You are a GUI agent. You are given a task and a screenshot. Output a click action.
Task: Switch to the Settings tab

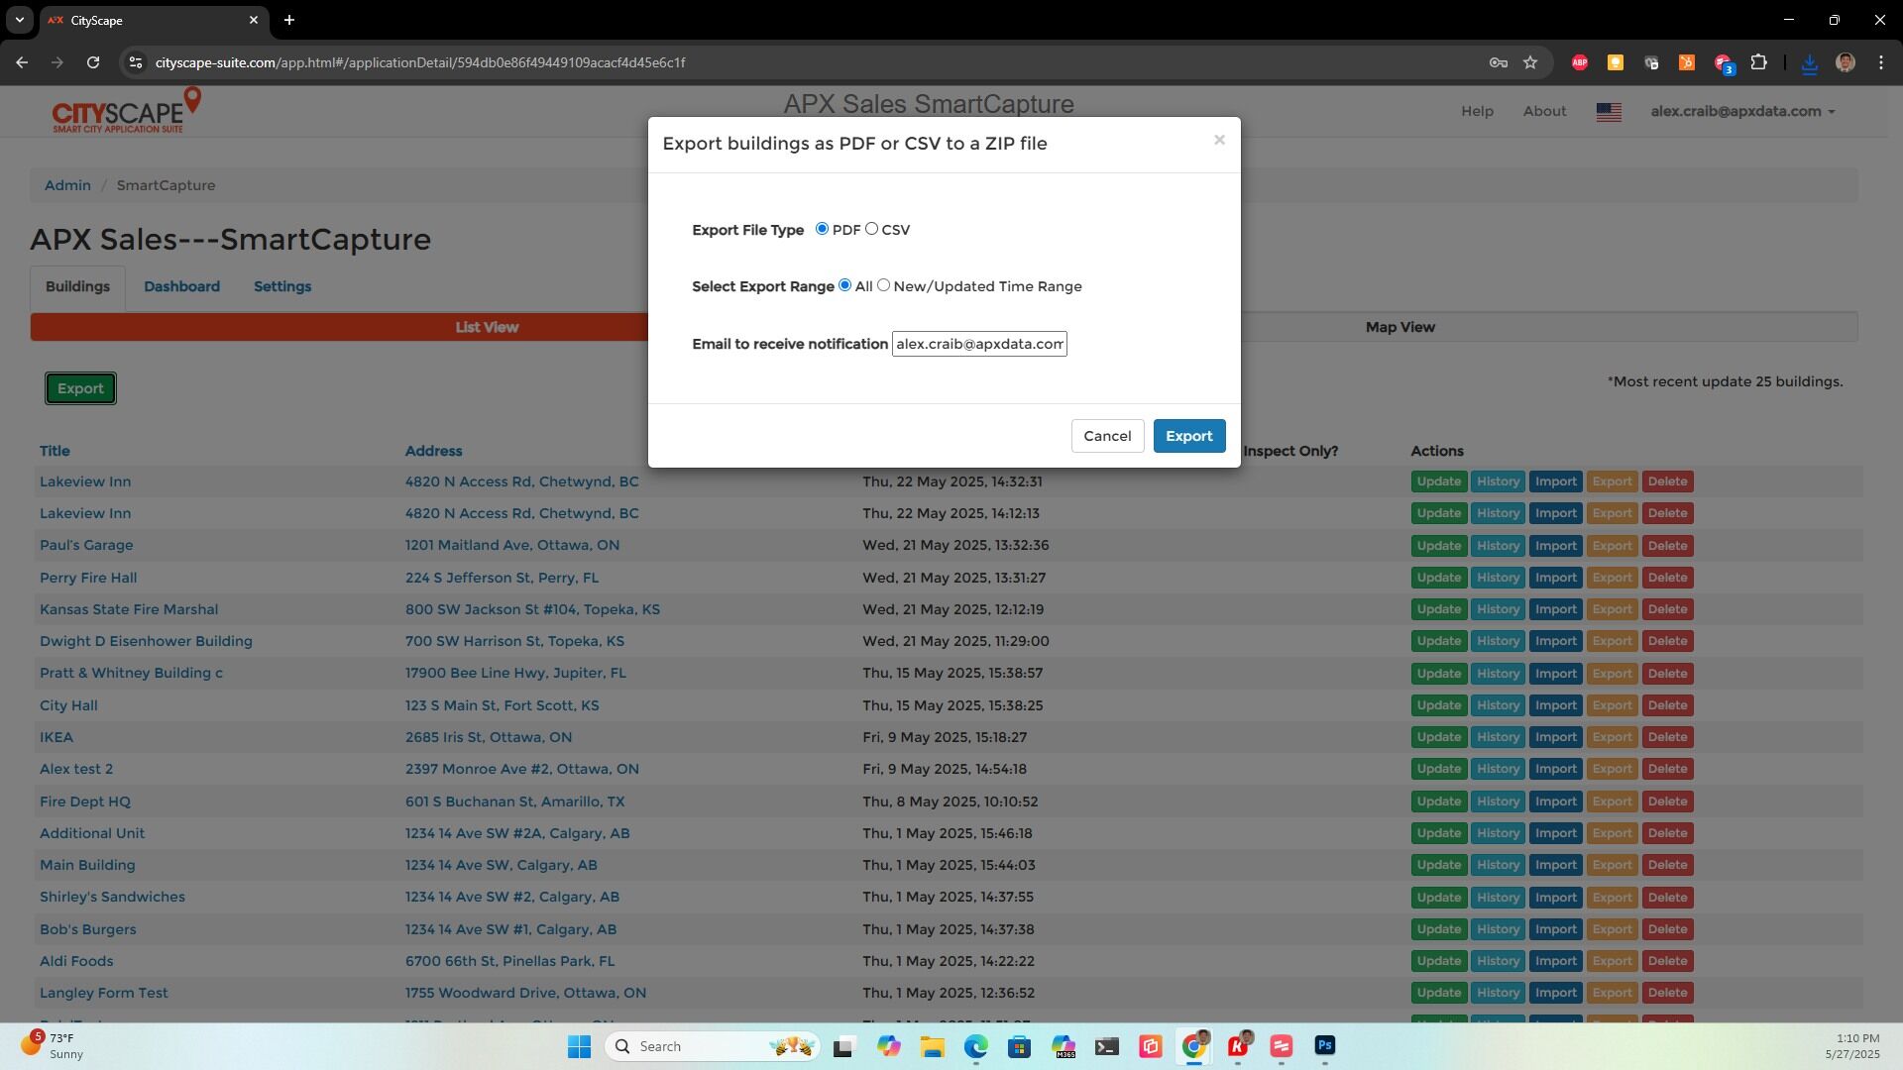(282, 286)
